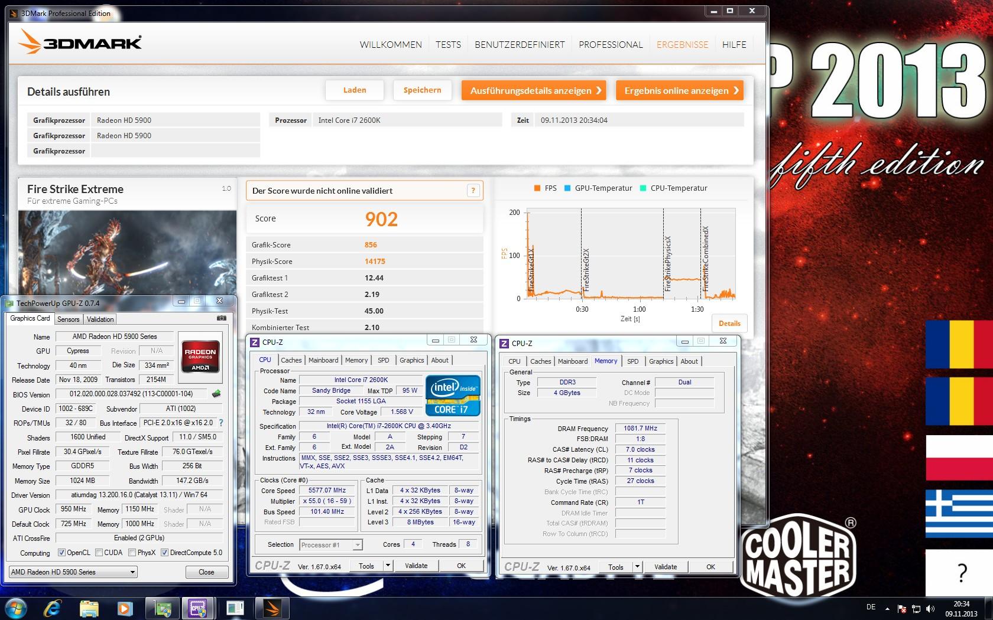Click the GPU-Z screenshot camera icon

[222, 318]
